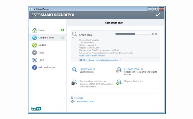Open the Home section
The height and width of the screenshot is (119, 193).
click(41, 30)
